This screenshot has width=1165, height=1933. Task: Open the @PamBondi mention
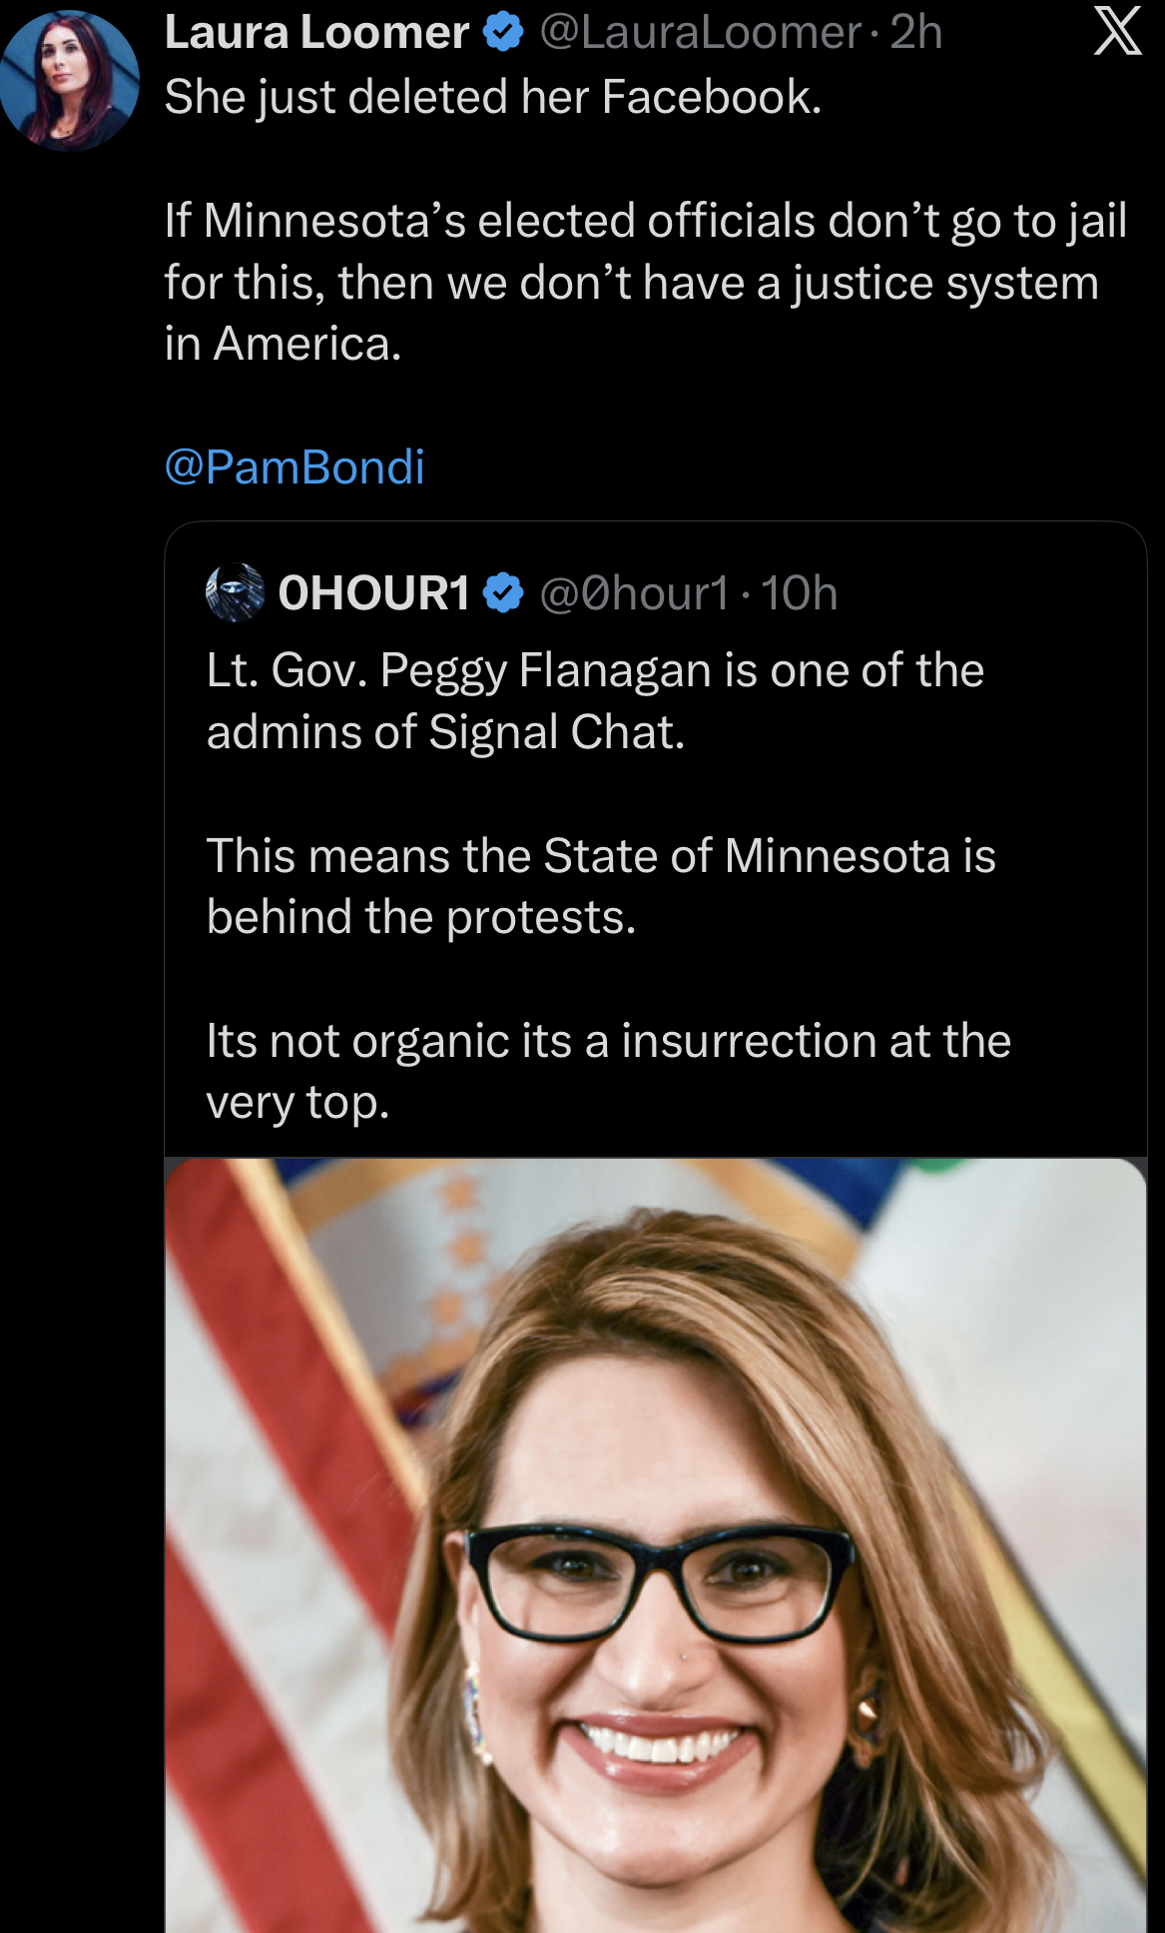(294, 467)
